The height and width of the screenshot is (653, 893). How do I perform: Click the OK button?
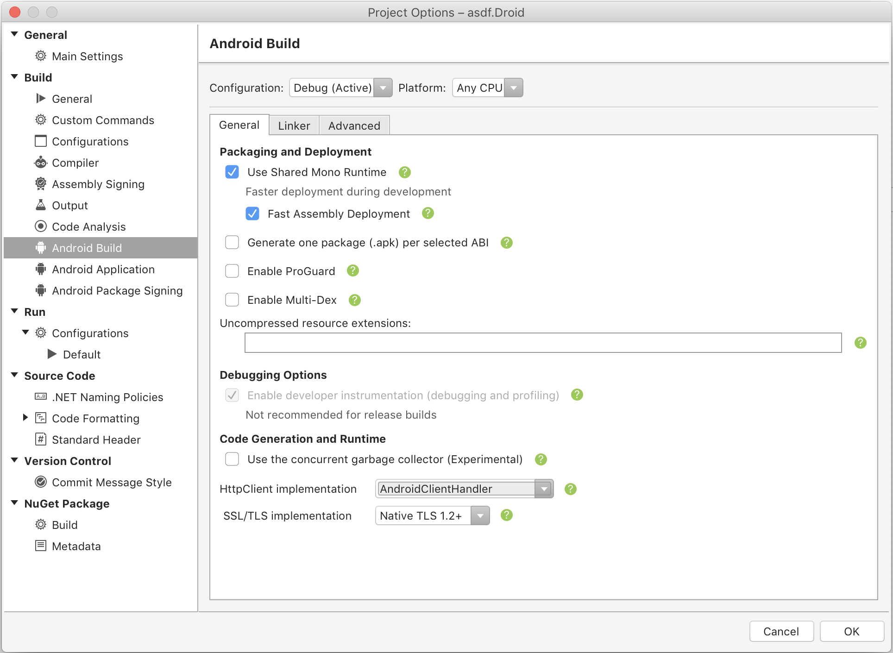pos(851,631)
